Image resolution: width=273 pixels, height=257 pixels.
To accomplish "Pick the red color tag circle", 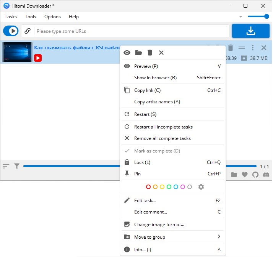I will [x=148, y=187].
